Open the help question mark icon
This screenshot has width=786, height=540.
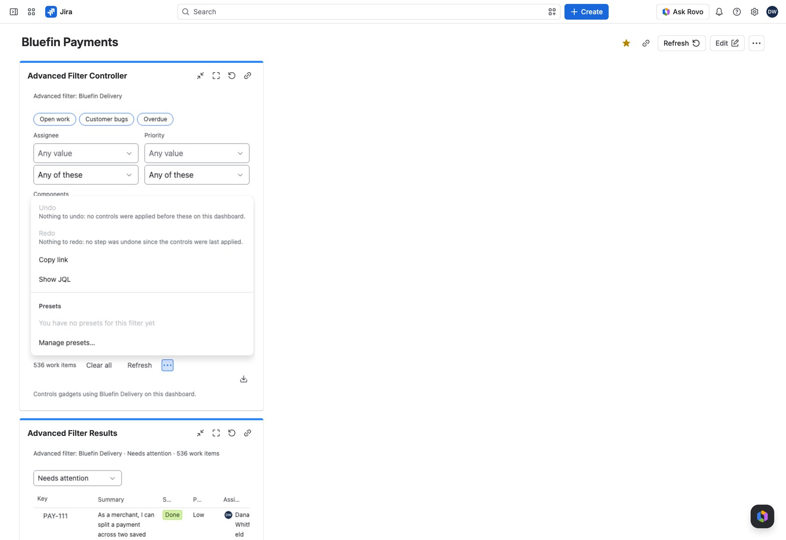[x=737, y=12]
